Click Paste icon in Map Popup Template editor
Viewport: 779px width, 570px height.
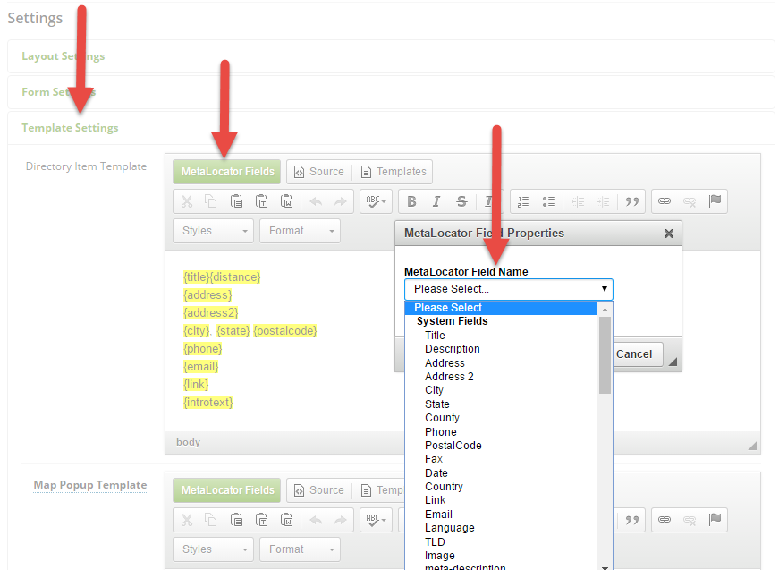[236, 520]
